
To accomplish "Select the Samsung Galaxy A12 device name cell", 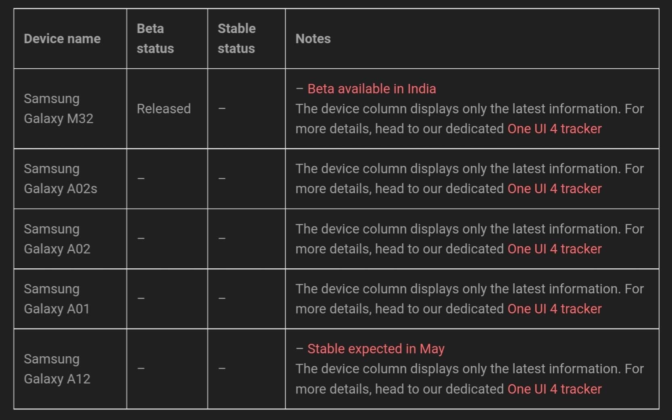I will pyautogui.click(x=57, y=369).
